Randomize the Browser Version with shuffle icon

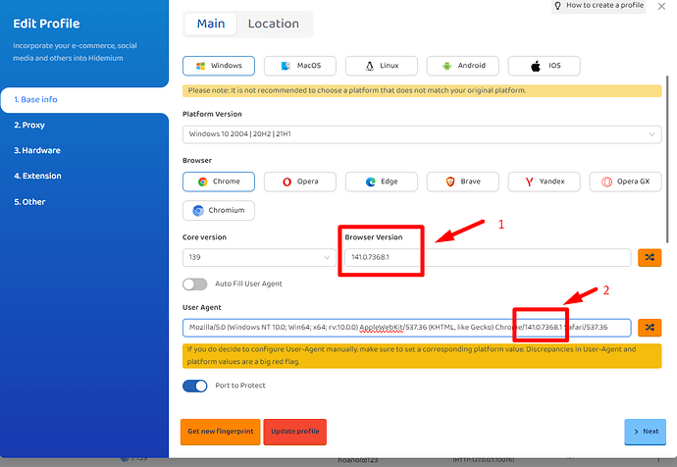(650, 257)
